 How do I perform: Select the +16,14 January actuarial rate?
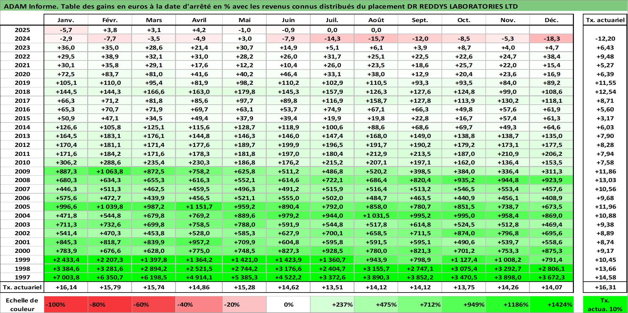[66, 287]
